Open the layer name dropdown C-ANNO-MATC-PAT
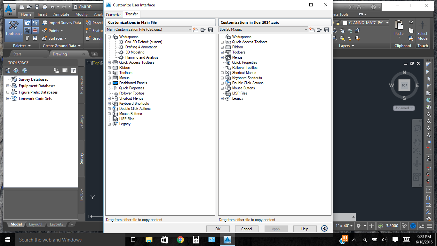Screen dimensions: 437x246 387,23
